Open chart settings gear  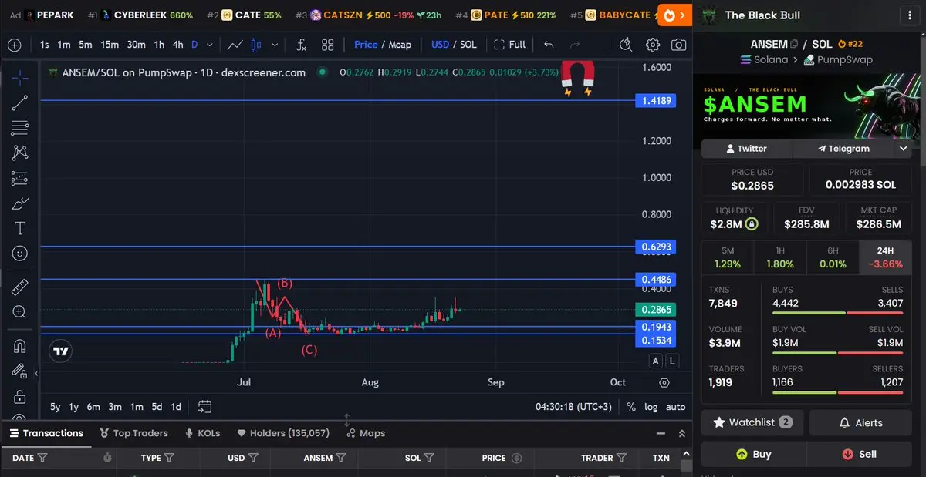(x=653, y=45)
